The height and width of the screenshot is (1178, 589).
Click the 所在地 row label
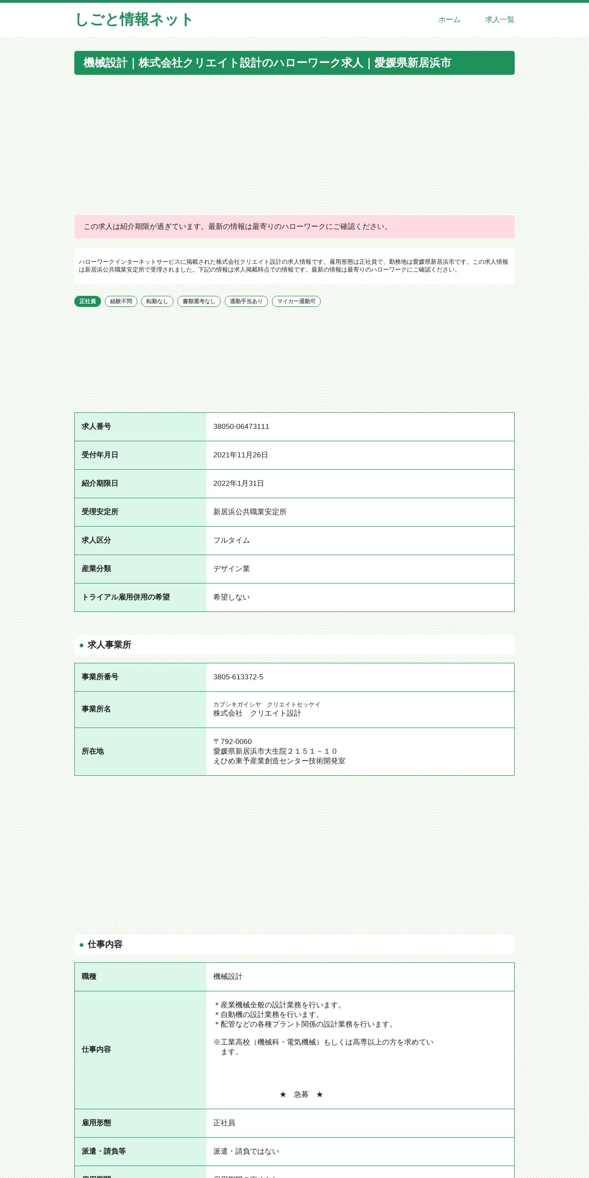[x=93, y=751]
